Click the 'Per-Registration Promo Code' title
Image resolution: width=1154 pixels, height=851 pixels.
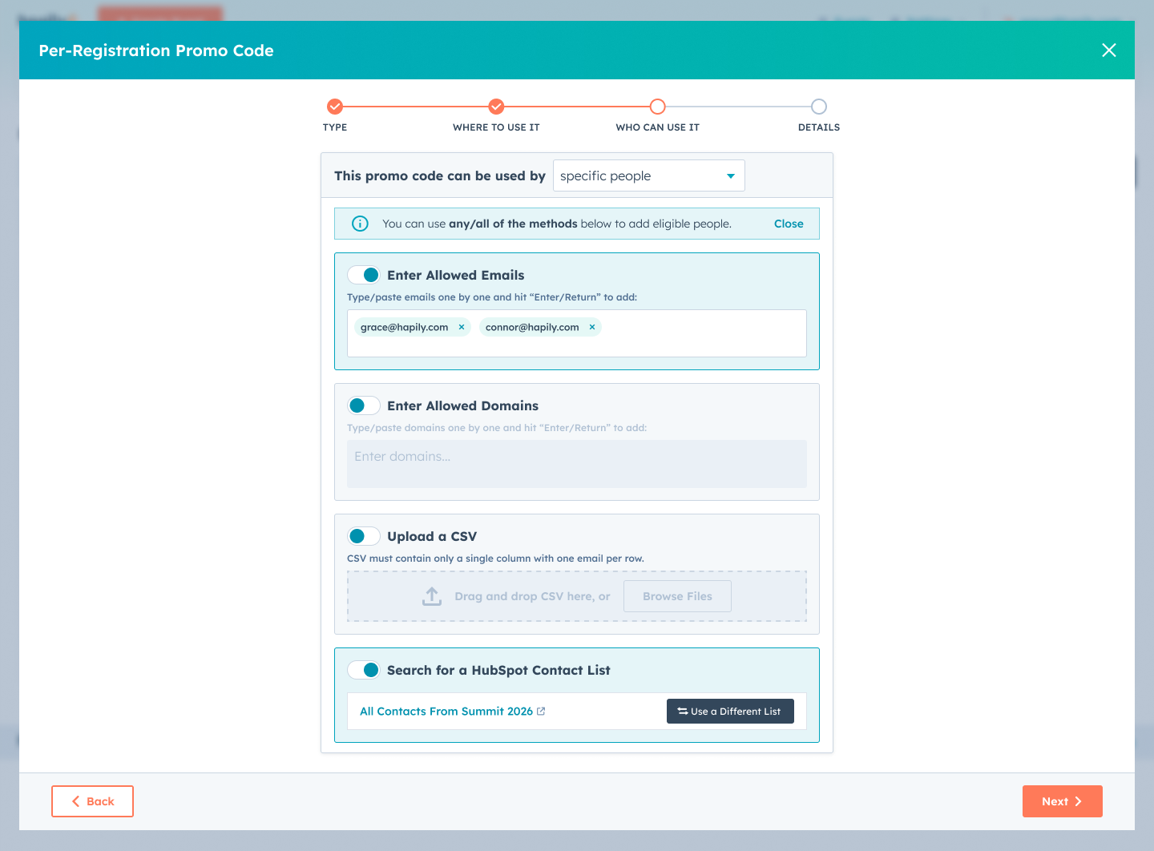point(156,50)
